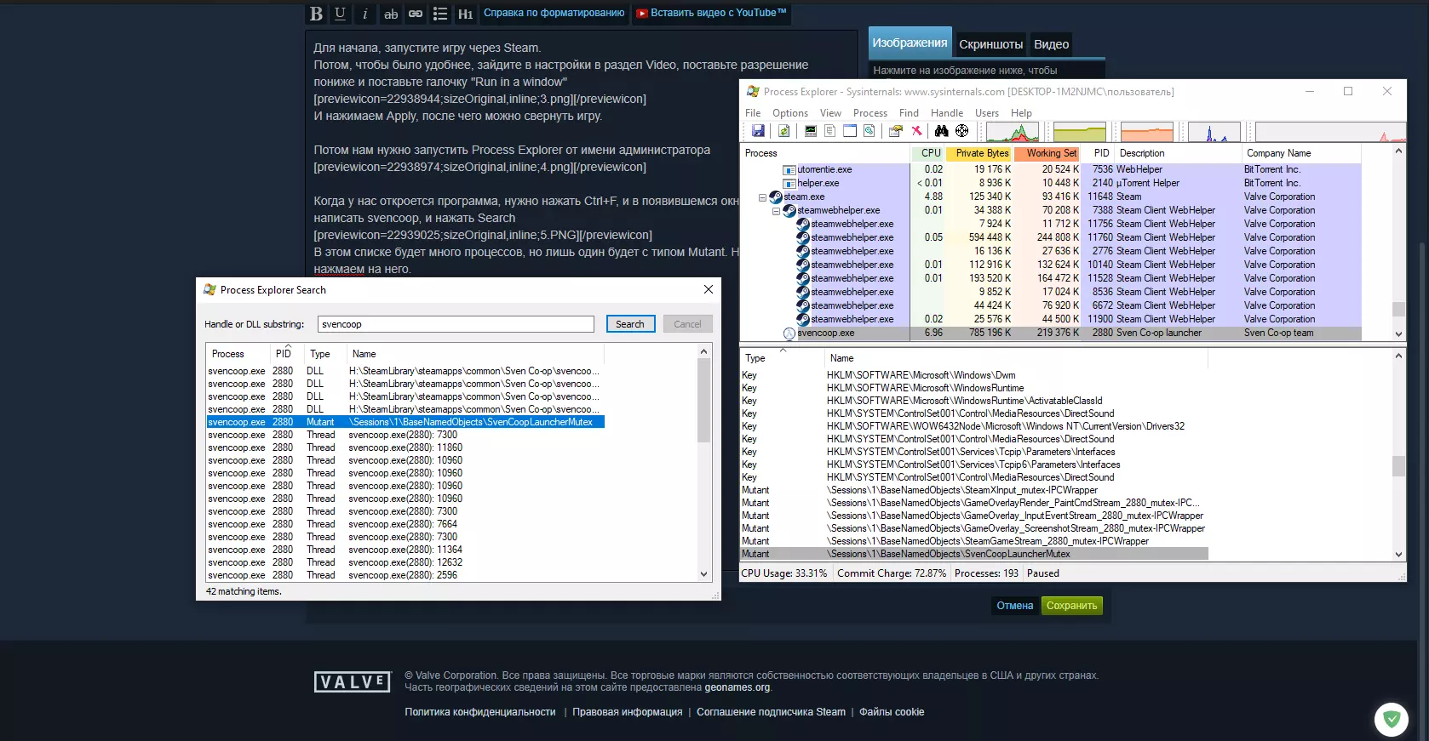This screenshot has width=1429, height=741.
Task: Open the Файлы cookie link
Action: 892,712
